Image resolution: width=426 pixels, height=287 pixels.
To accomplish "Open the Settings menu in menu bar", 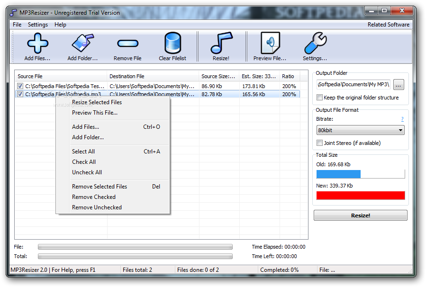I will tap(38, 25).
